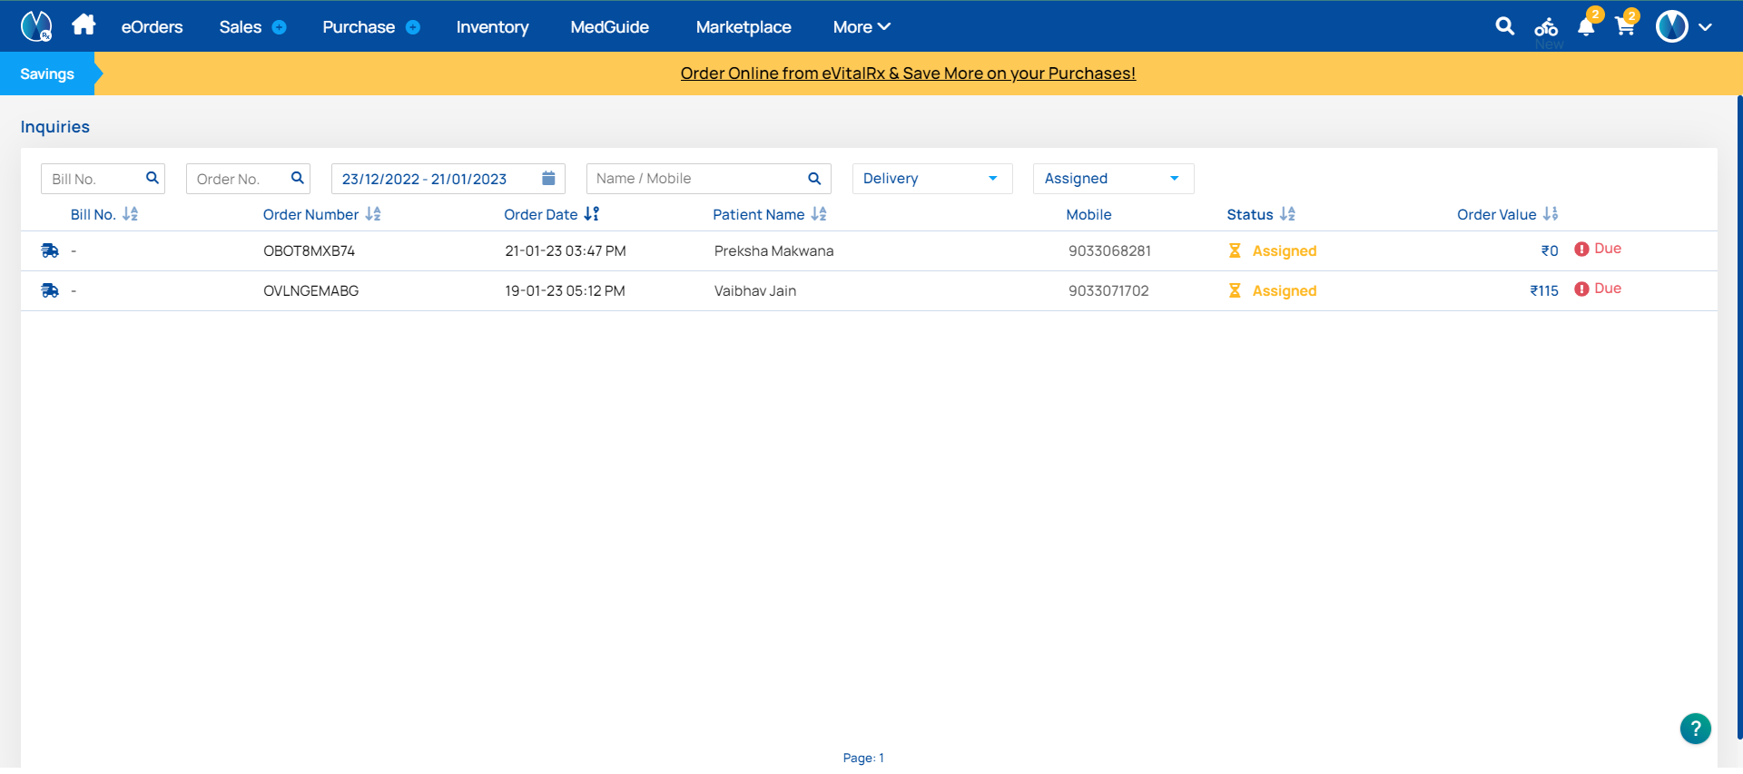This screenshot has width=1743, height=774.
Task: Open the help question mark button
Action: pos(1695,728)
